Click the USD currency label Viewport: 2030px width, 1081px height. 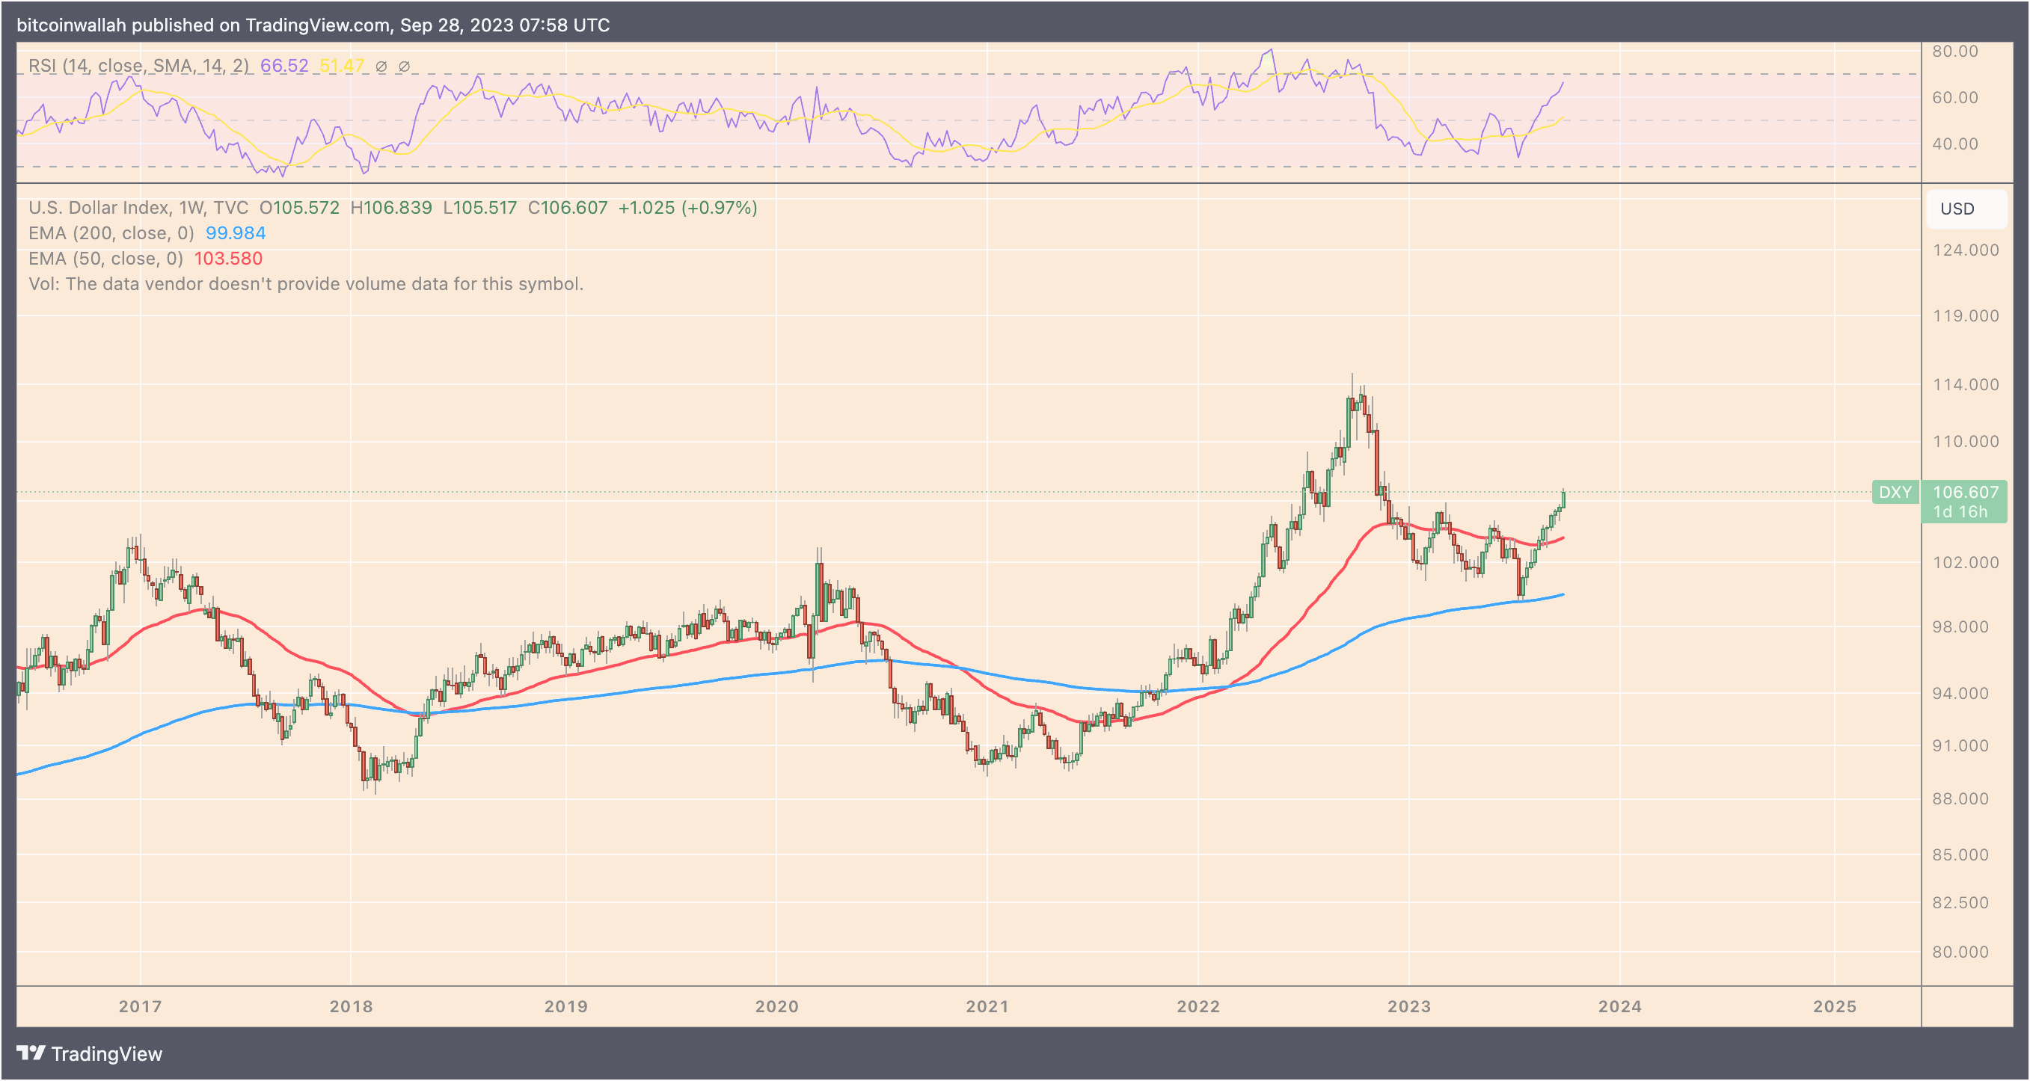click(x=1957, y=209)
